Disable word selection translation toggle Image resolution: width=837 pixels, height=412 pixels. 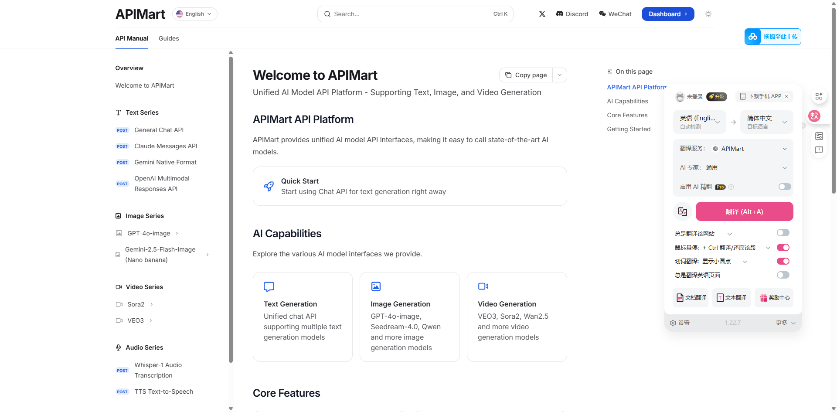click(x=783, y=261)
